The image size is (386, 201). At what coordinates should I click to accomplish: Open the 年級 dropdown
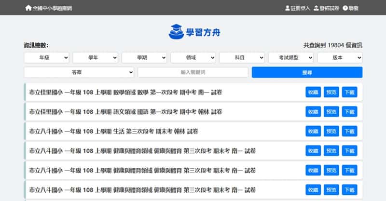tap(46, 57)
